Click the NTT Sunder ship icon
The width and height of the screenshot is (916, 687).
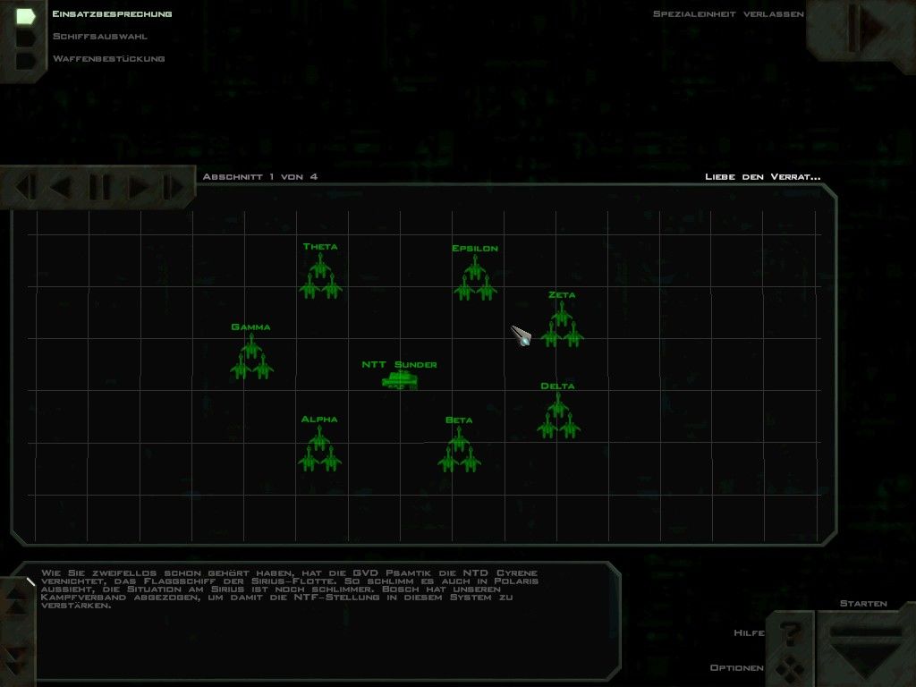(400, 381)
